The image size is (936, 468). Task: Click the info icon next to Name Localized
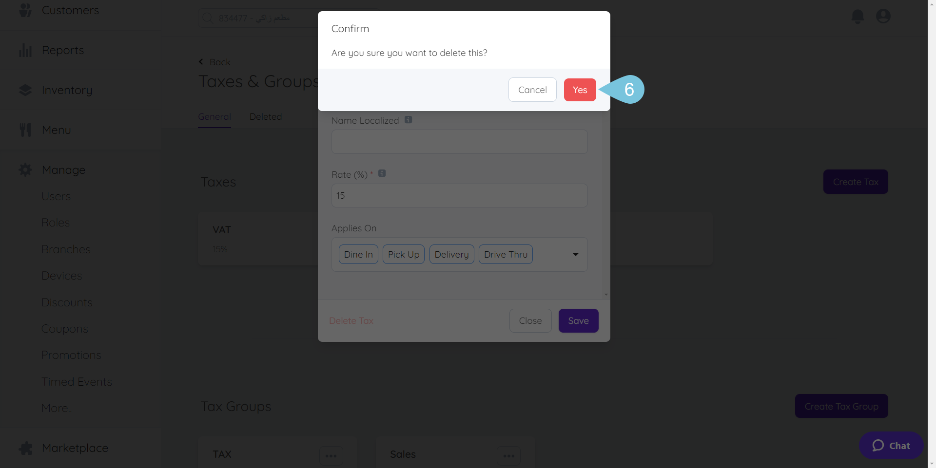[409, 120]
